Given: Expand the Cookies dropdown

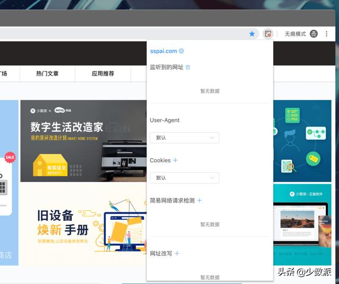Looking at the screenshot, I should [x=184, y=178].
